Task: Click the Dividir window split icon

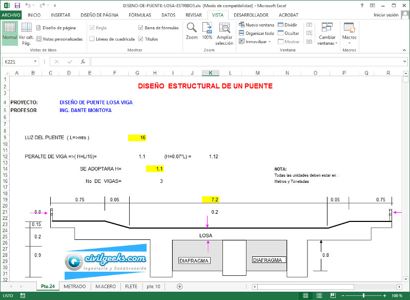Action: tap(287, 25)
